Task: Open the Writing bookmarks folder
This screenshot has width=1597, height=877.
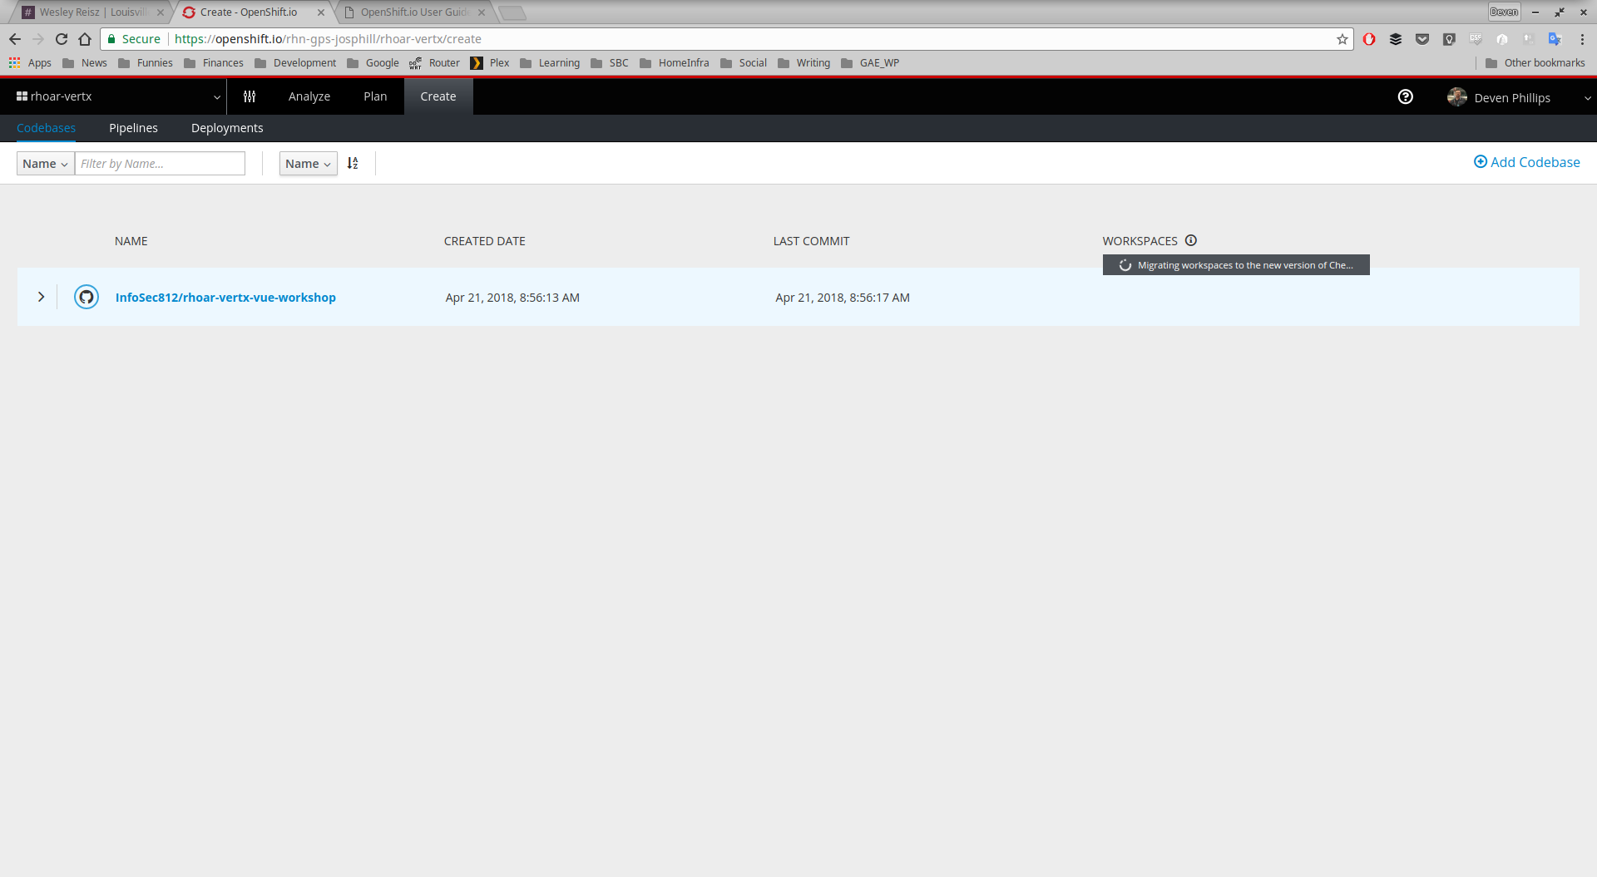Action: (803, 63)
